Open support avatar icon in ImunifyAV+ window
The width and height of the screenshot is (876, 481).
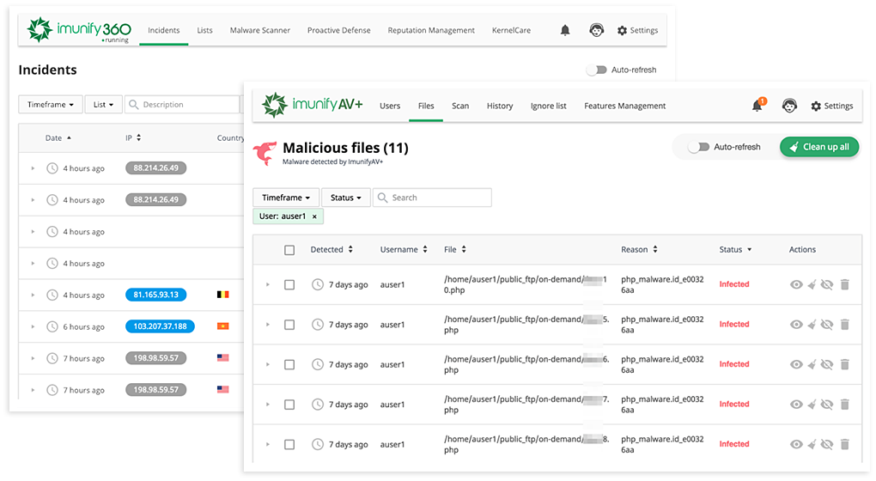[x=789, y=106]
